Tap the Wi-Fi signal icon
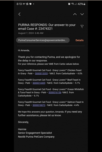The image size is (102, 152). pyautogui.click(x=73, y=4)
